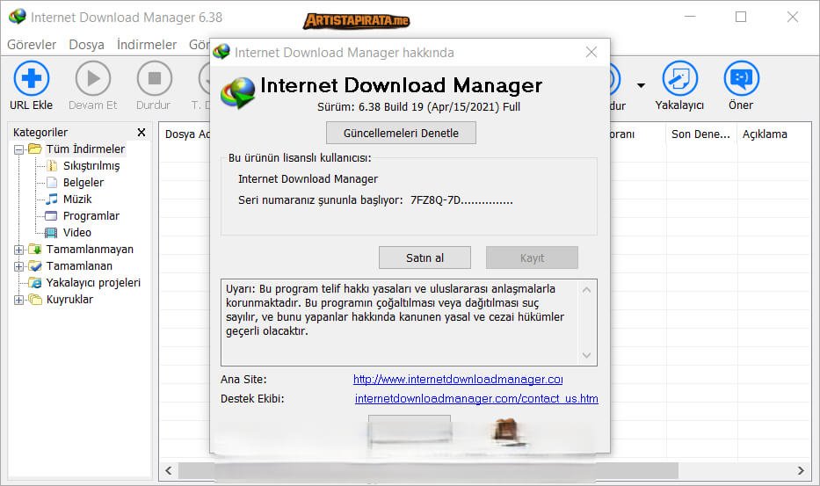Click the Son Dene... column header
820x486 pixels.
(x=700, y=134)
